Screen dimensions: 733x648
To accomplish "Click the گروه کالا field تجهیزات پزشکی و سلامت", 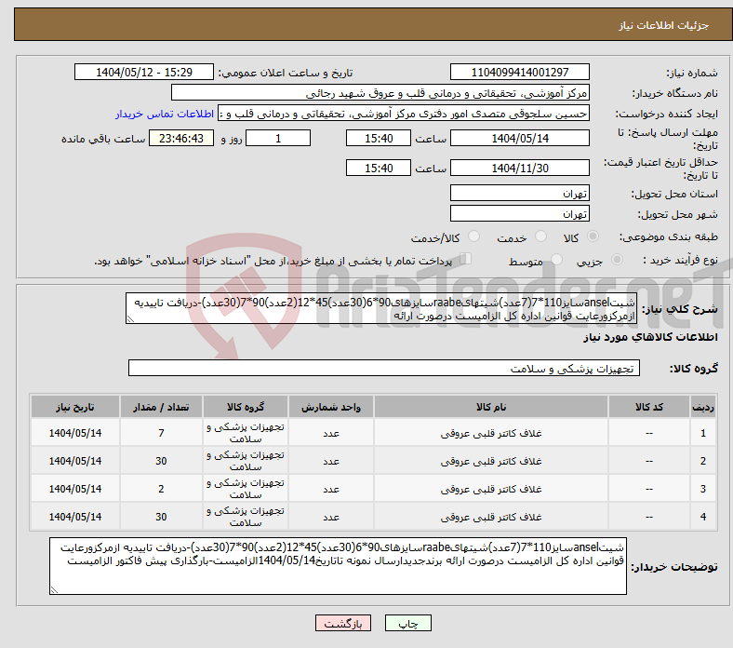I will tap(384, 368).
